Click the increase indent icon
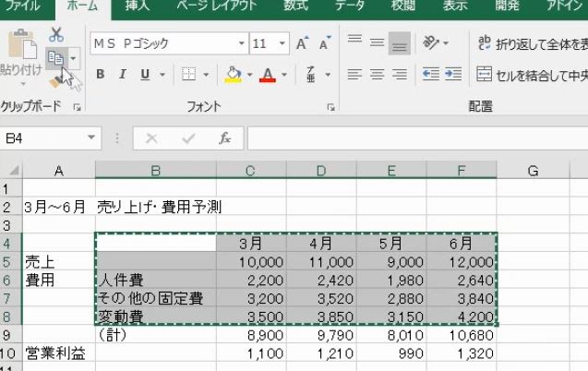This screenshot has height=371, width=588. coord(453,74)
